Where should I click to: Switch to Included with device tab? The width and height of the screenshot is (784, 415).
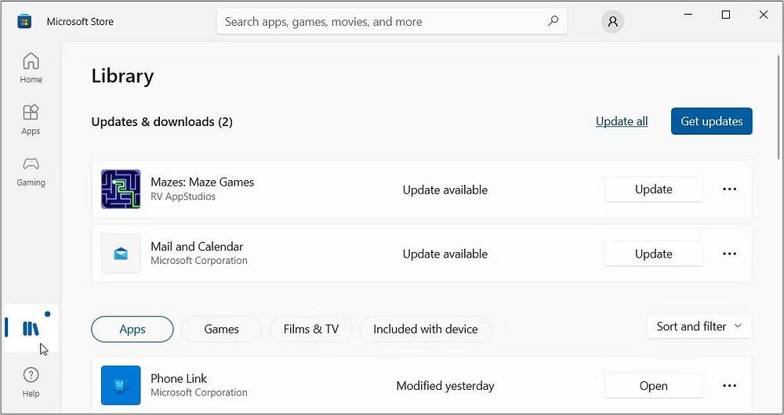(x=426, y=329)
